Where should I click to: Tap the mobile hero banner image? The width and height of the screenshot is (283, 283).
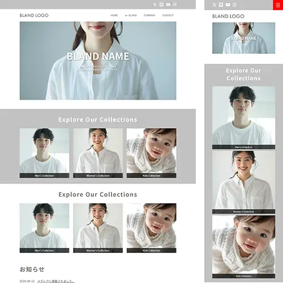(x=243, y=38)
